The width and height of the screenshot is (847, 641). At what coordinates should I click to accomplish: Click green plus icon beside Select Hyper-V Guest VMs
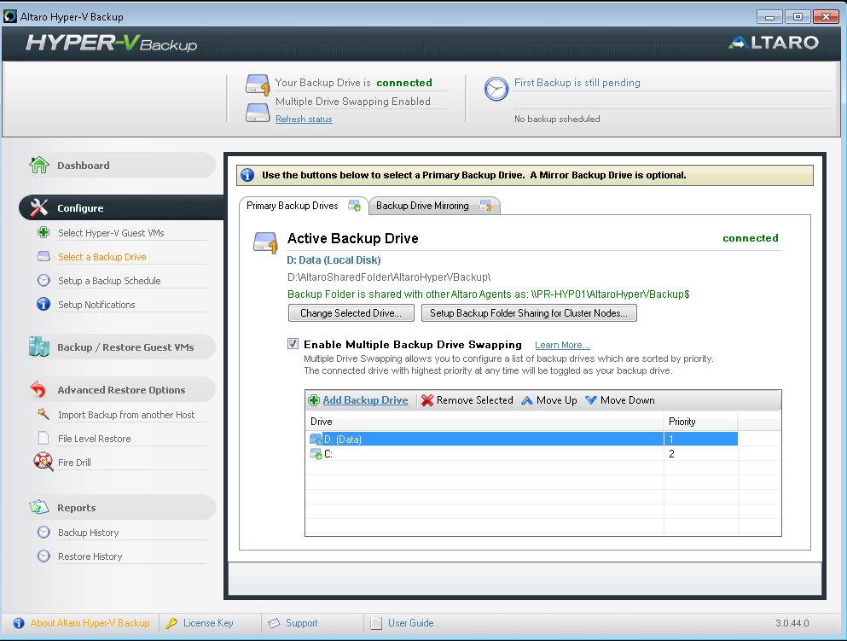44,232
